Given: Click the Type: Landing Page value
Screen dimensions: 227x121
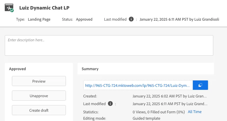Looking at the screenshot, I should pyautogui.click(x=39, y=19).
